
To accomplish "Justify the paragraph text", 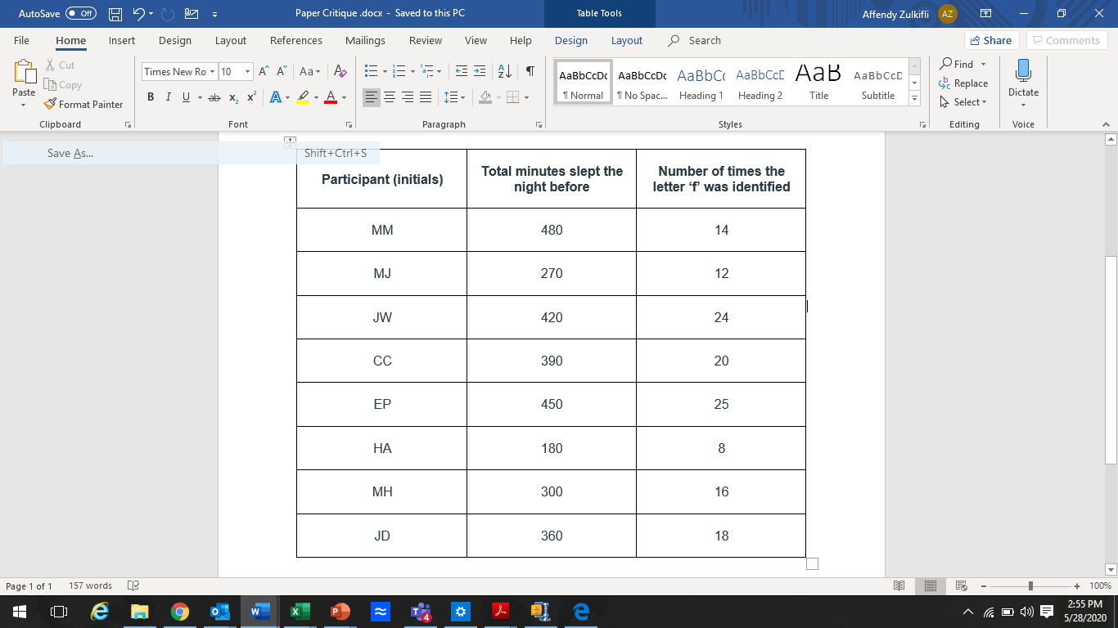I will 426,97.
